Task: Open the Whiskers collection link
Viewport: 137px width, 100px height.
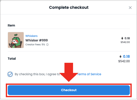Action: point(31,36)
